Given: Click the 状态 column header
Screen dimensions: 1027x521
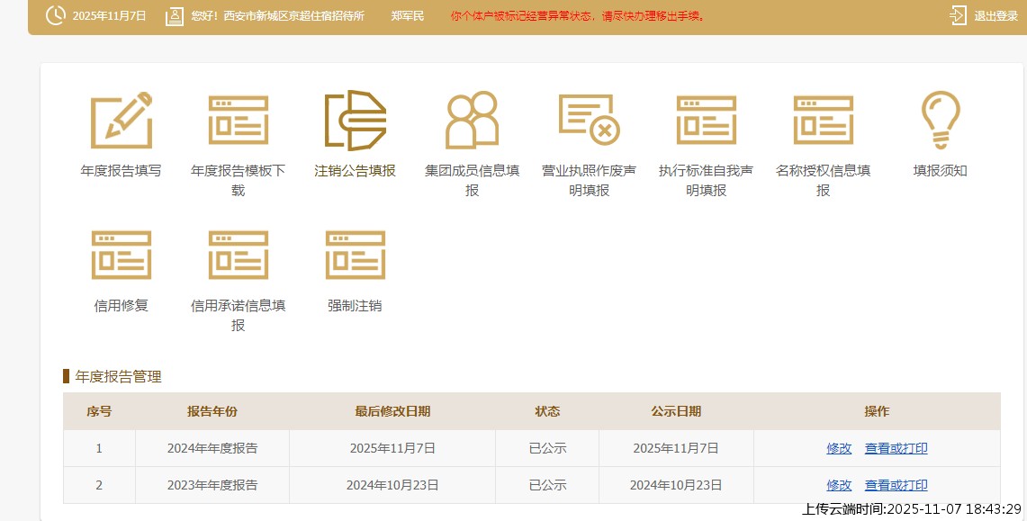Looking at the screenshot, I should pyautogui.click(x=546, y=411).
